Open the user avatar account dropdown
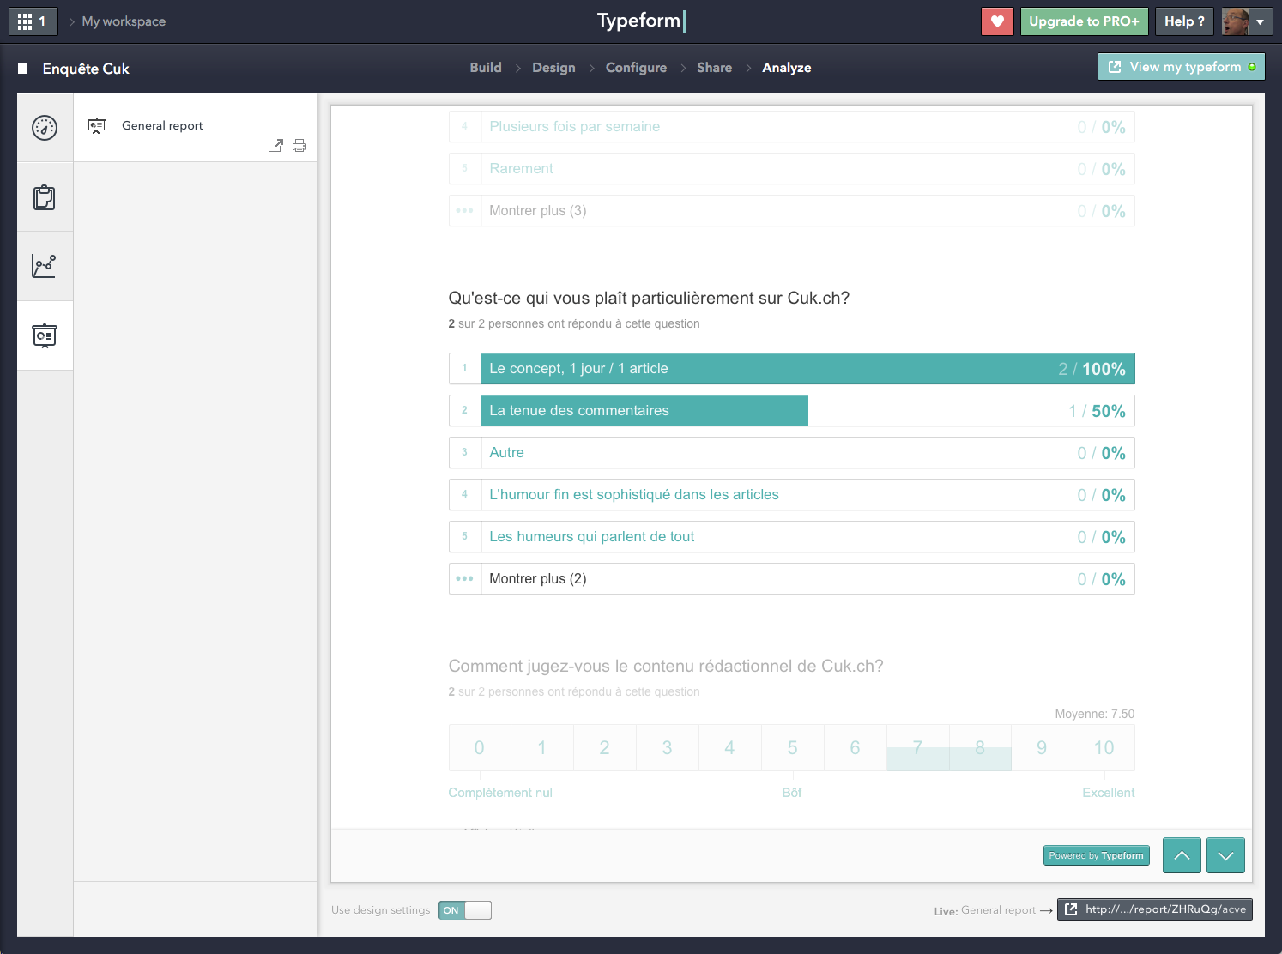Screen dimensions: 1282x954 pos(1247,21)
